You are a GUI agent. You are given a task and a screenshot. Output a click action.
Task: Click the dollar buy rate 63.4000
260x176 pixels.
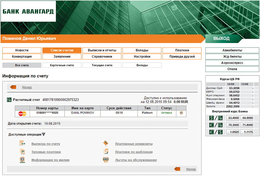click(233, 118)
